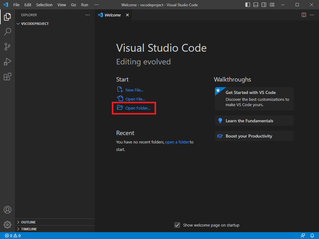
Task: Open Explorer's more actions ellipsis menu
Action: [88, 15]
